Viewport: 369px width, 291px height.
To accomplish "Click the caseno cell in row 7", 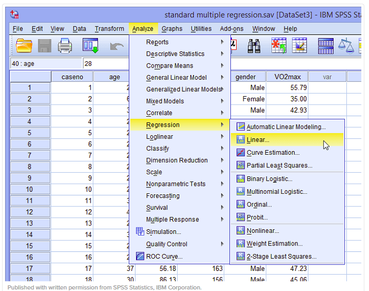I will (72, 155).
